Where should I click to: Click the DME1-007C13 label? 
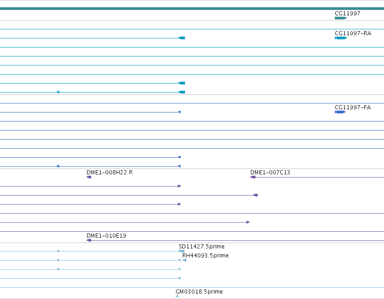coord(270,172)
